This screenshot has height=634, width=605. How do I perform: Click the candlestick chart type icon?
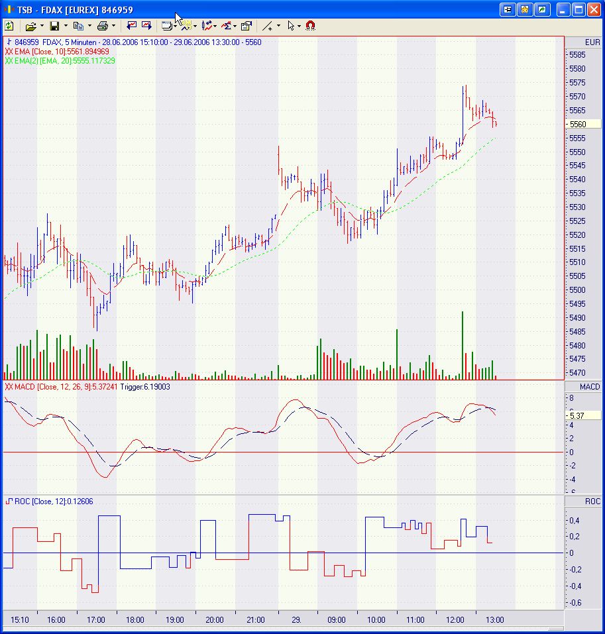click(x=207, y=26)
